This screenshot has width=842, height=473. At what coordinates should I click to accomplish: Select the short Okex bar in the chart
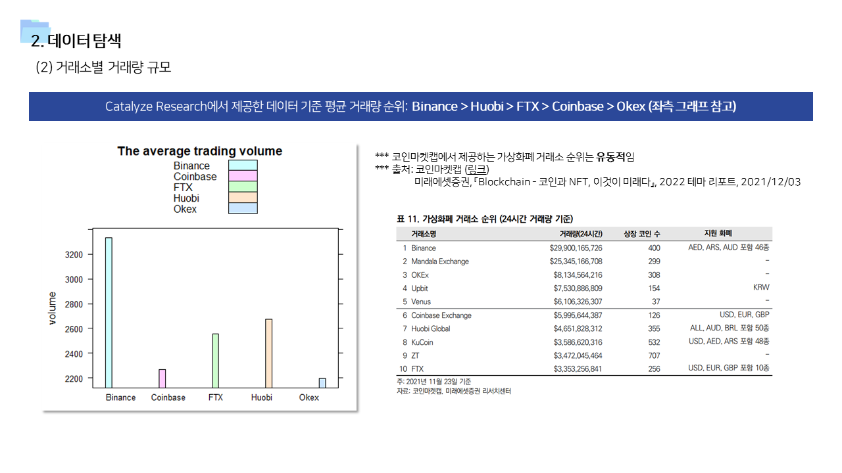click(x=322, y=383)
